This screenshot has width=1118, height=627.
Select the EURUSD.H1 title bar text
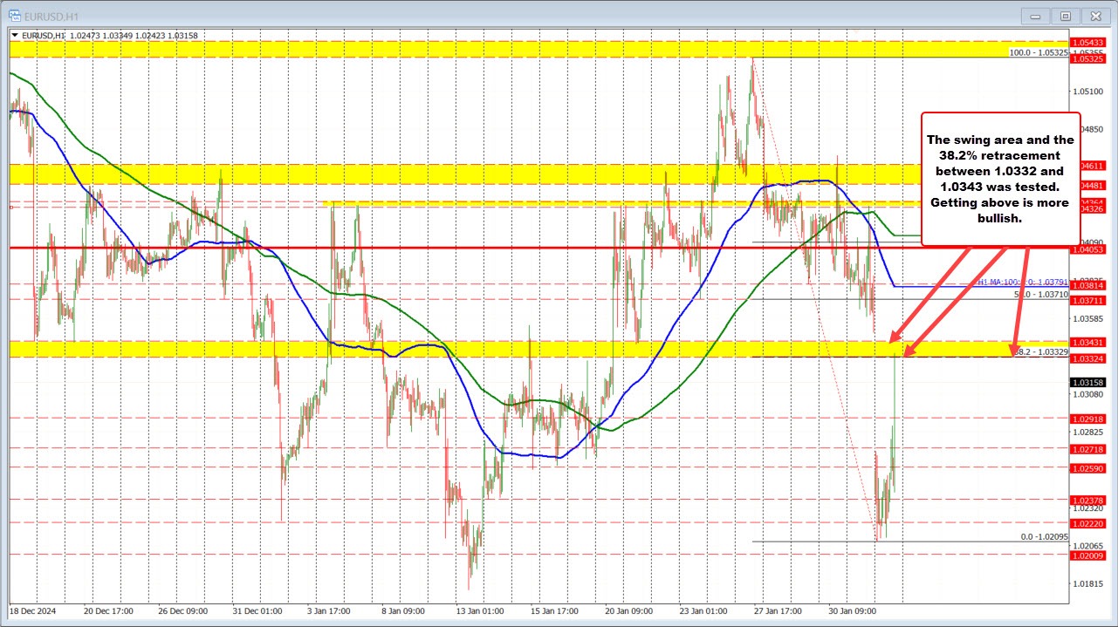coord(52,15)
